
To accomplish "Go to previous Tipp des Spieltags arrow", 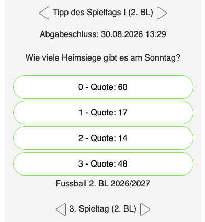I will click(44, 13).
